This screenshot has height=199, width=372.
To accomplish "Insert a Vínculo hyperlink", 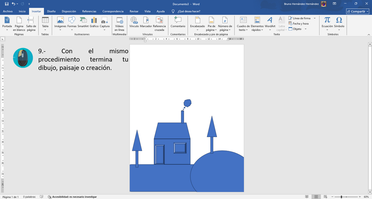I will click(134, 22).
